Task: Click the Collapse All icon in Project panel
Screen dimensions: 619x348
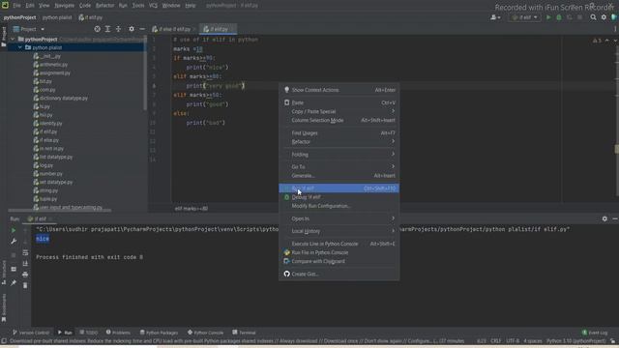Action: [x=118, y=29]
